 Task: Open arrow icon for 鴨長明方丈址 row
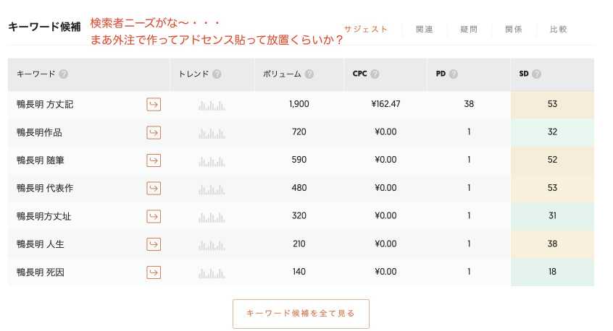pyautogui.click(x=154, y=216)
